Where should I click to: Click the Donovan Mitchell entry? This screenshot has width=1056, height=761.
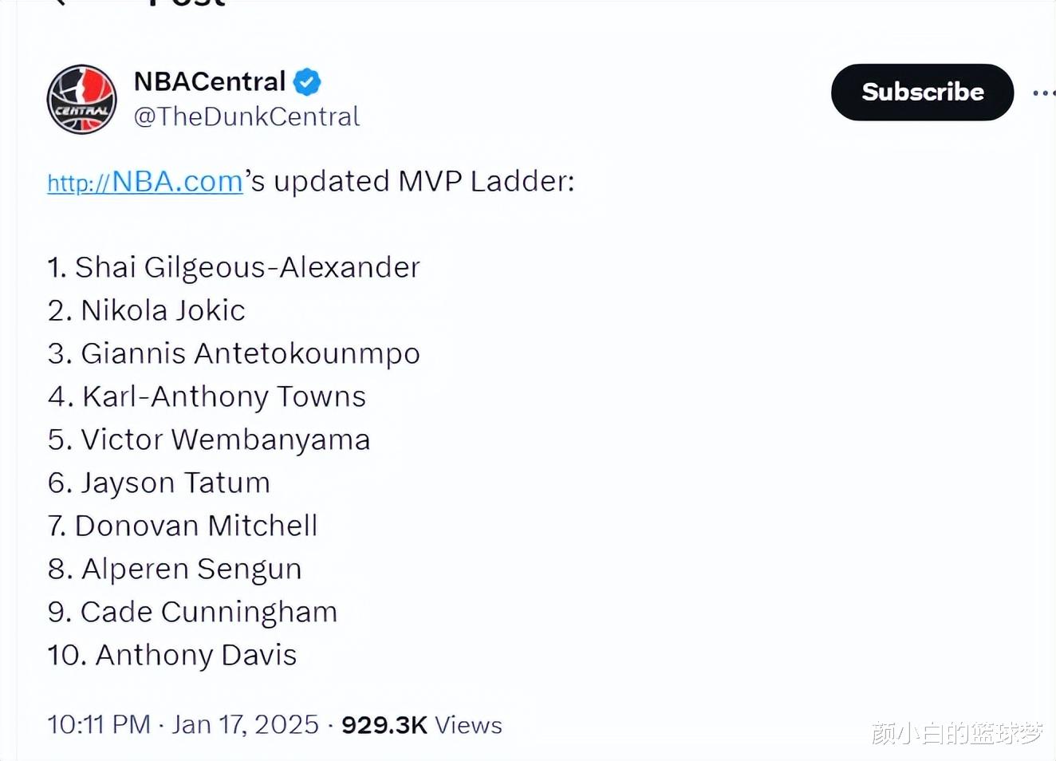[x=183, y=526]
